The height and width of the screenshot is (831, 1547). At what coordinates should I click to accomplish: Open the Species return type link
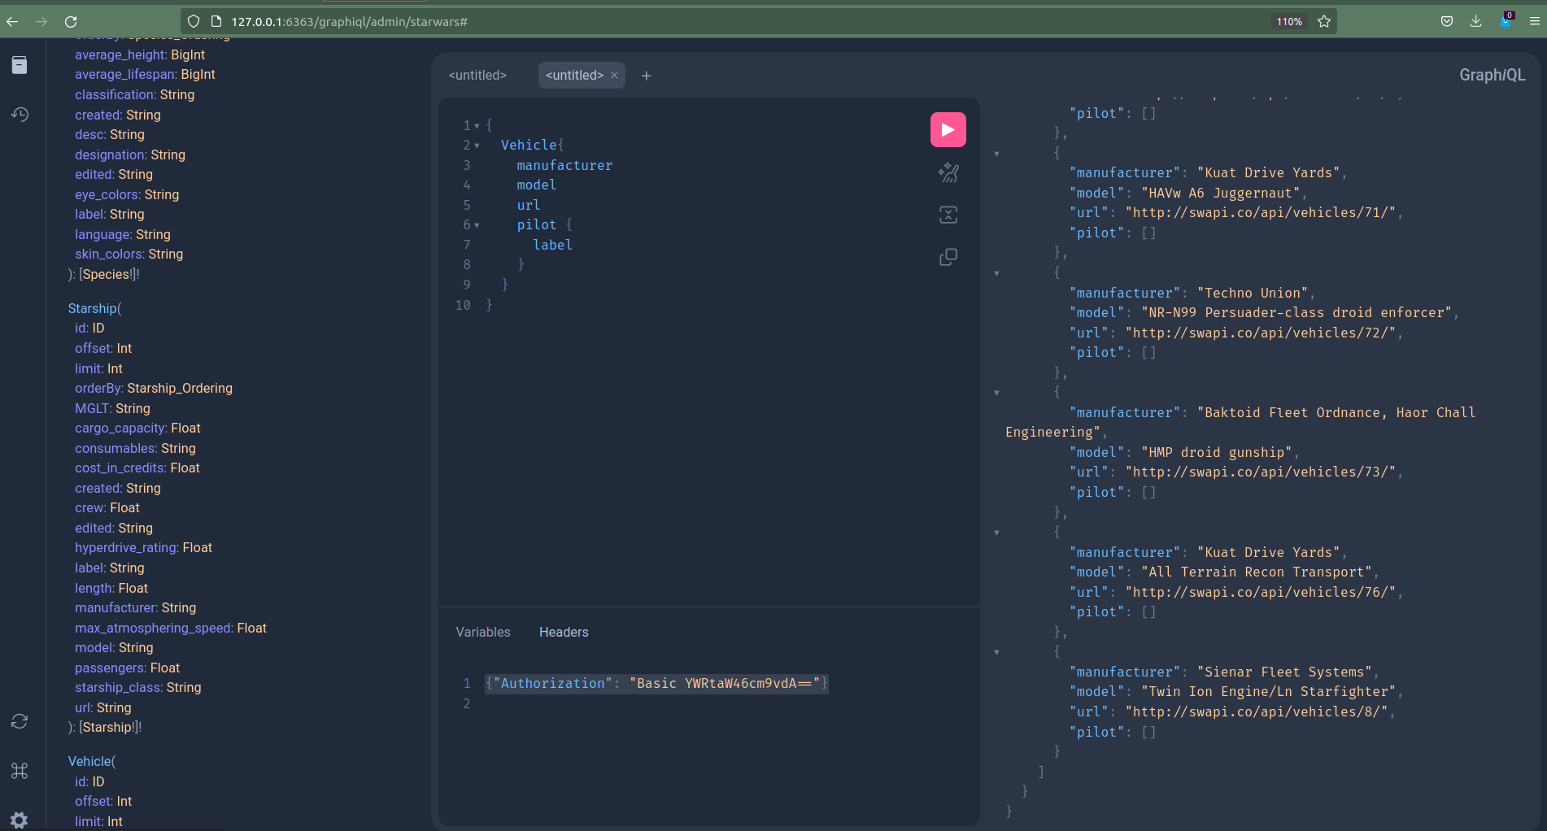coord(106,274)
